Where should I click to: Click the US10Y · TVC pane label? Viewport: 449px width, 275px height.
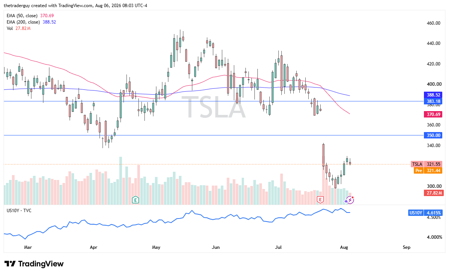pos(19,211)
